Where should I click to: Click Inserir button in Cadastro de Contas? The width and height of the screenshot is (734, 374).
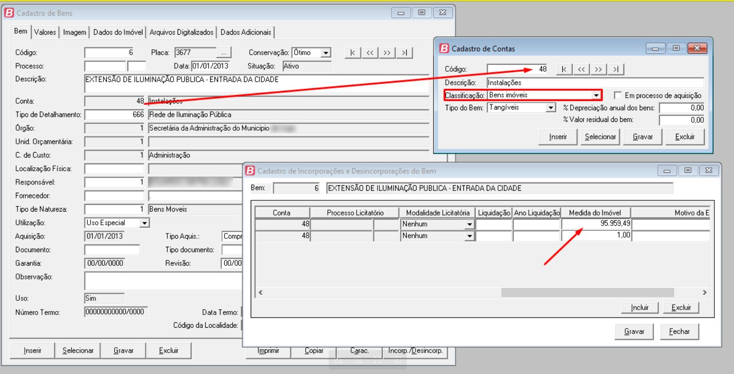tap(558, 137)
